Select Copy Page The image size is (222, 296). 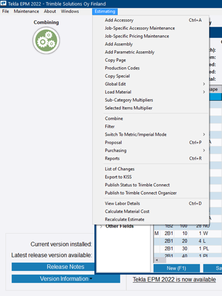[x=151, y=60]
